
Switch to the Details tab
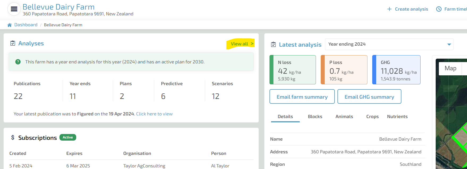(285, 117)
